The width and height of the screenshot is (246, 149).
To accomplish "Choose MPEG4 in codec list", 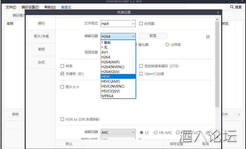I will coord(118,96).
